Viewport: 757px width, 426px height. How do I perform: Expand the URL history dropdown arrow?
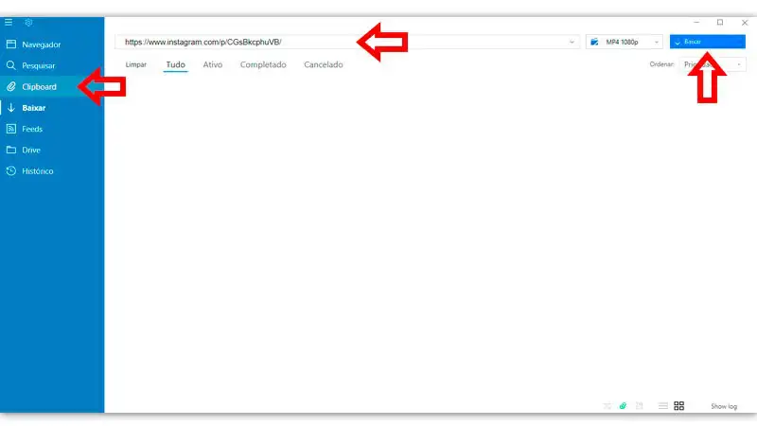[572, 42]
